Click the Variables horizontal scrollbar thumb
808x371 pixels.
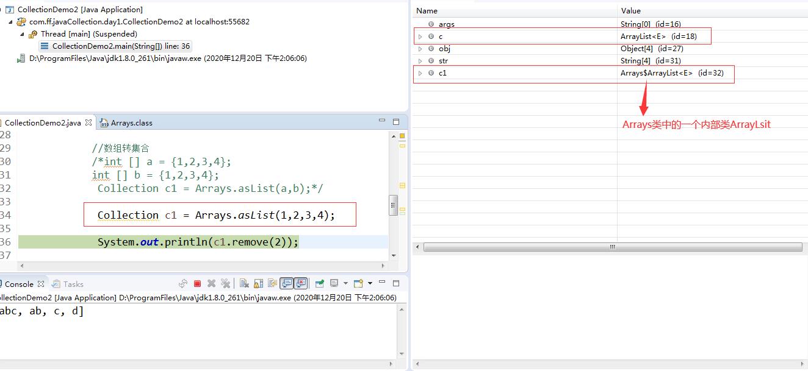(x=612, y=247)
